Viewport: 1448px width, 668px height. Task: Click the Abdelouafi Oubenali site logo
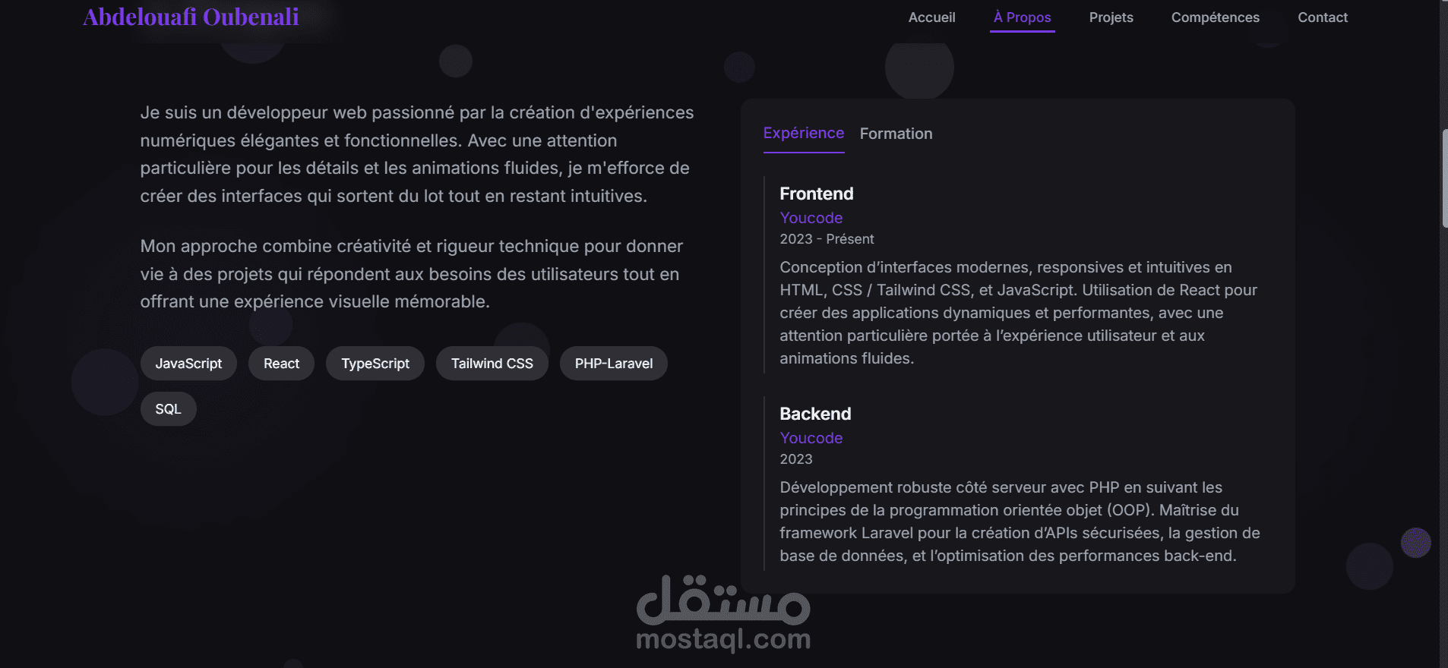coord(191,17)
